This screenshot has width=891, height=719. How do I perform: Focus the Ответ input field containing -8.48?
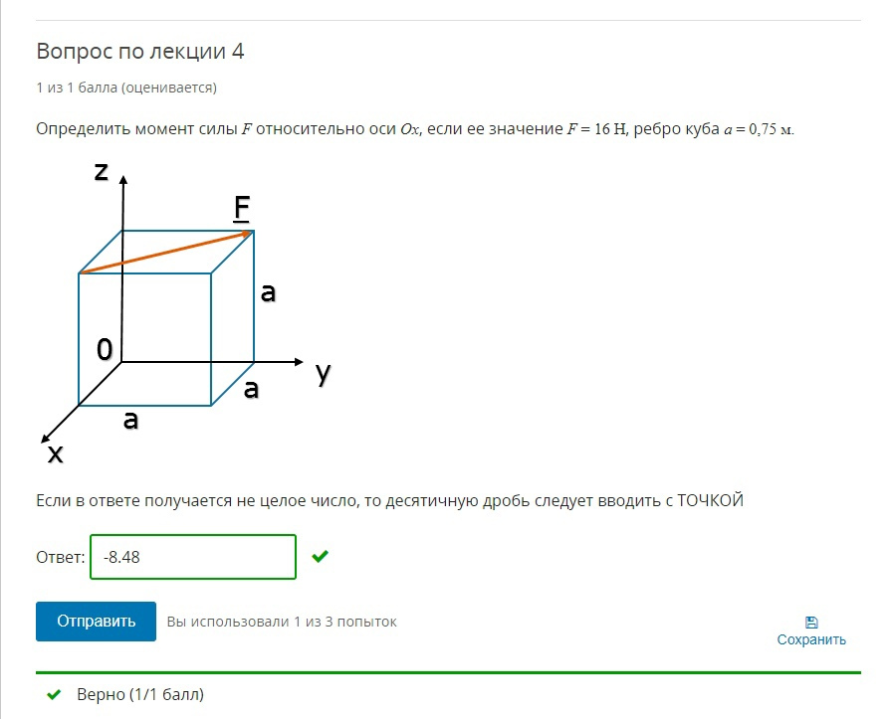pyautogui.click(x=193, y=557)
